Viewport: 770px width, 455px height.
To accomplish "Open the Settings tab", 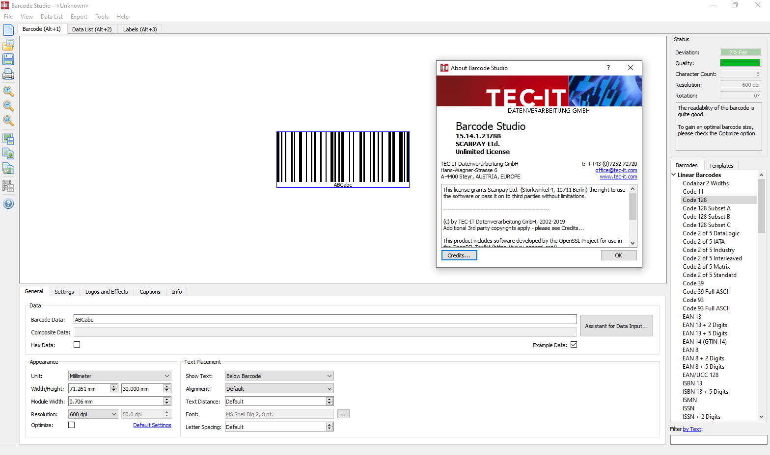I will 64,292.
